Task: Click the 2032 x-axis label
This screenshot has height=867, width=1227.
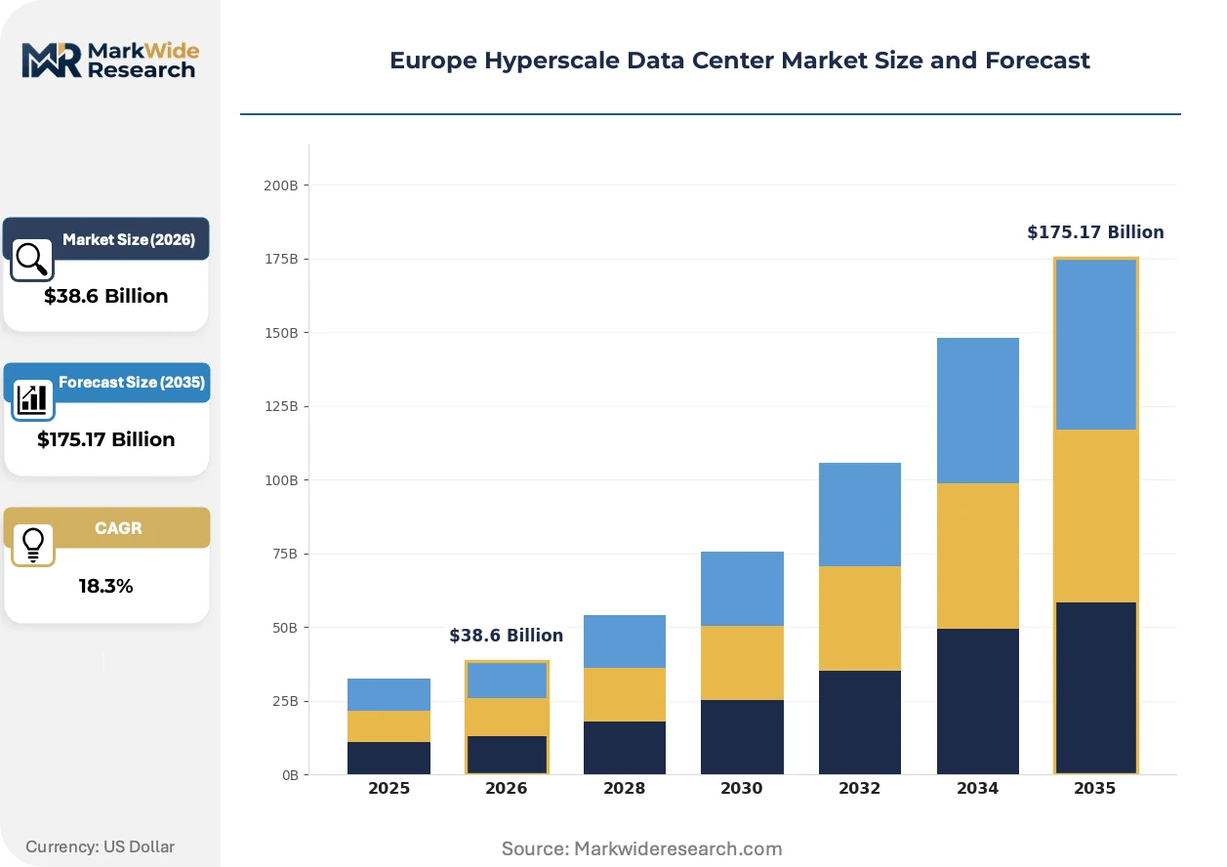Action: (x=860, y=788)
